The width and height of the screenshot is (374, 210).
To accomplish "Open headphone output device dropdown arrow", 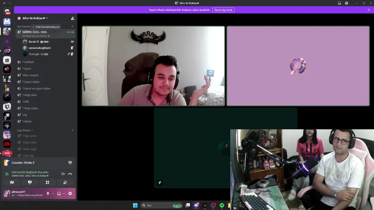I will [64, 193].
